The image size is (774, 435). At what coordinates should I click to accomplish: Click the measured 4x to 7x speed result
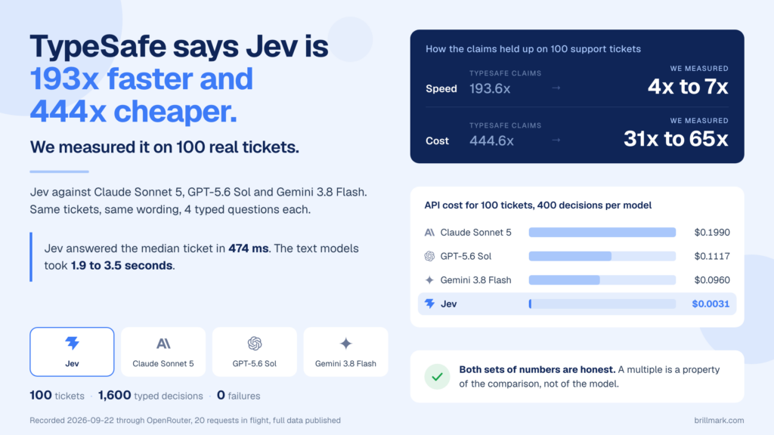(688, 87)
